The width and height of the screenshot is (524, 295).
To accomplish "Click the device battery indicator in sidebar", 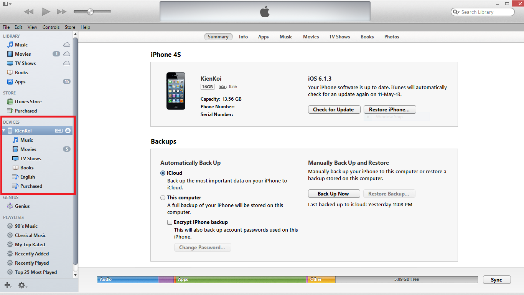I will 59,131.
